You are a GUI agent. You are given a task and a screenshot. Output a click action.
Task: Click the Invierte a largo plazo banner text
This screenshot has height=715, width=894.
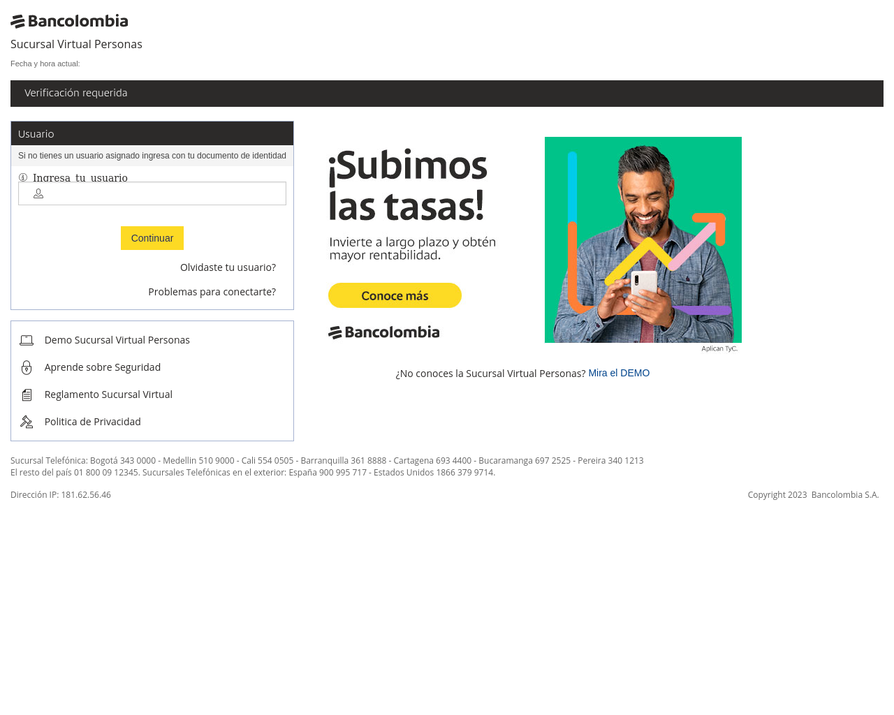pyautogui.click(x=413, y=249)
